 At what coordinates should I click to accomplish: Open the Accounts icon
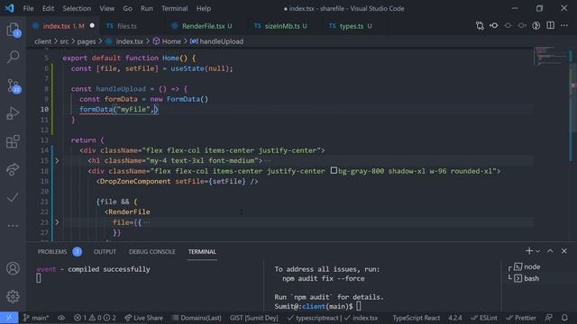13,268
